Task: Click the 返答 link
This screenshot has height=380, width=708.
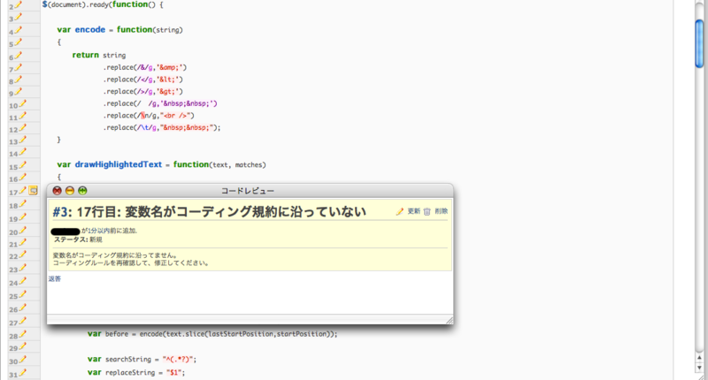Action: [x=55, y=278]
